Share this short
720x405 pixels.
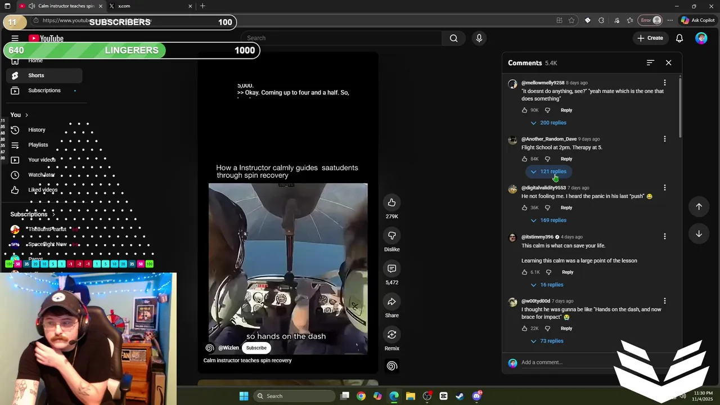coord(392,301)
